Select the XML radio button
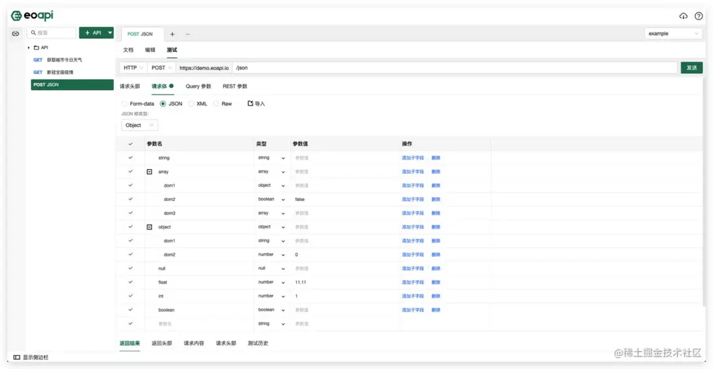Viewport: 713px width, 369px height. click(191, 104)
